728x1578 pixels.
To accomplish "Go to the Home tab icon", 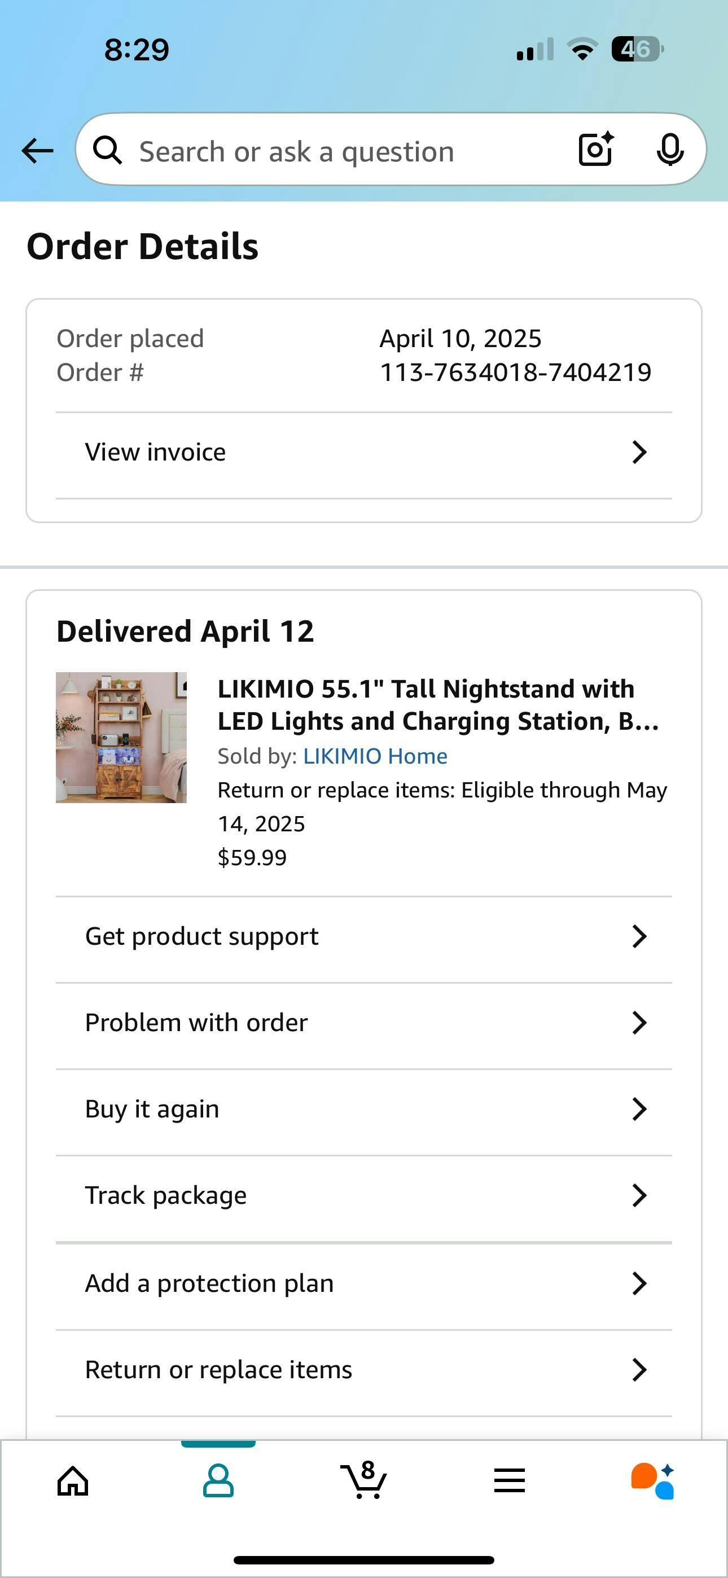I will point(73,1481).
